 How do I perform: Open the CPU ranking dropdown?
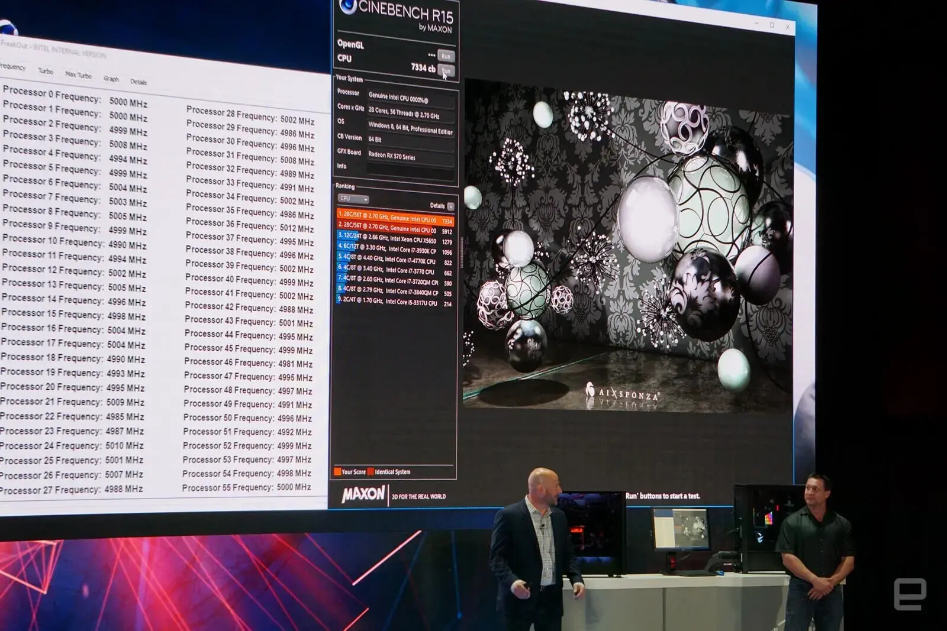[x=353, y=199]
